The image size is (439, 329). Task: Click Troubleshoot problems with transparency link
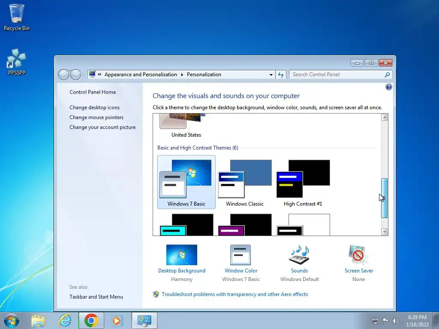click(235, 294)
